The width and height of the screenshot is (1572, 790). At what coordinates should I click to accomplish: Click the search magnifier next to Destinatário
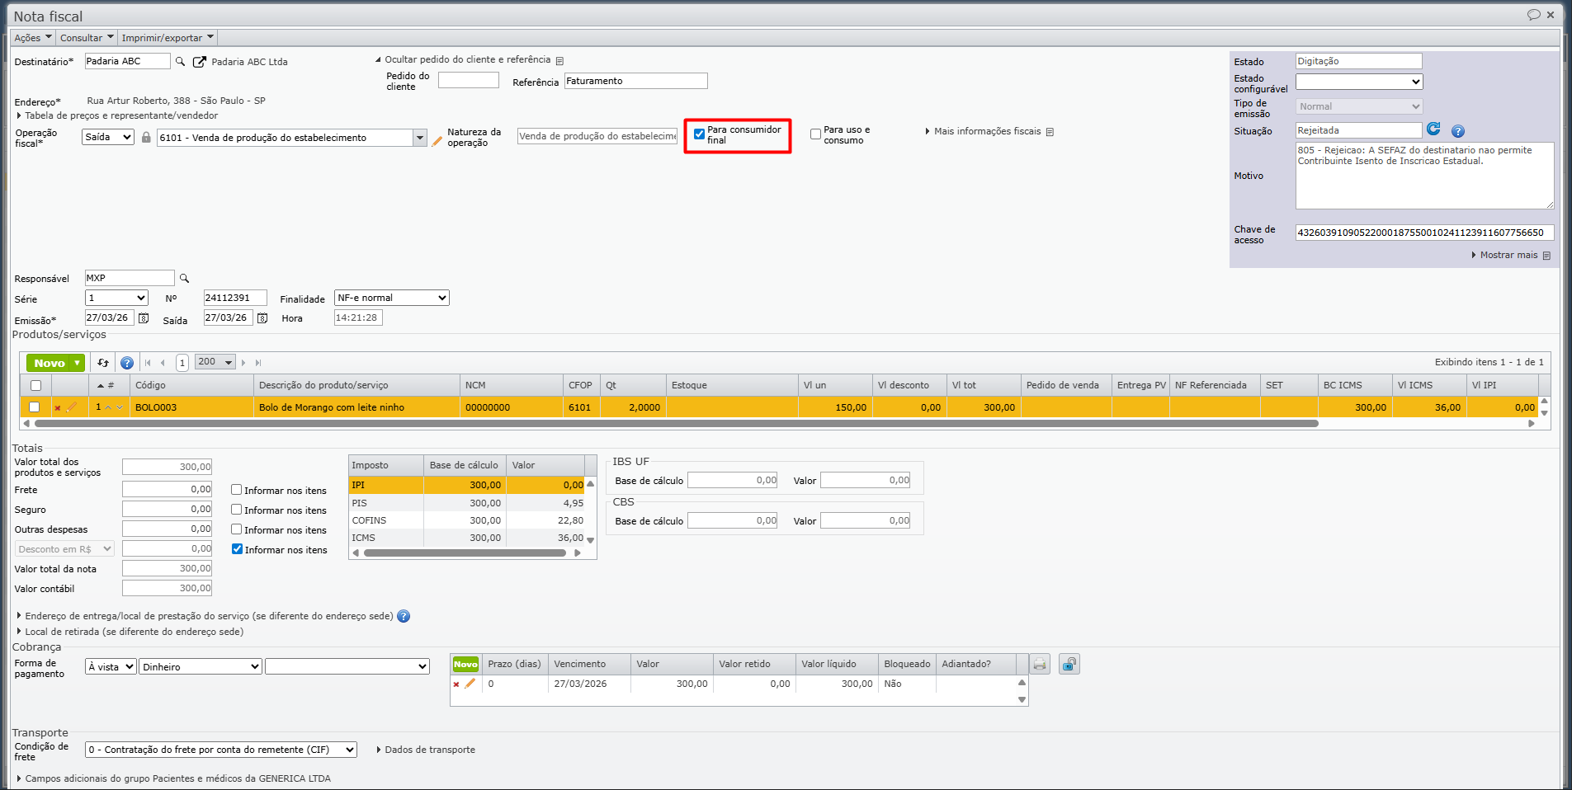click(180, 62)
